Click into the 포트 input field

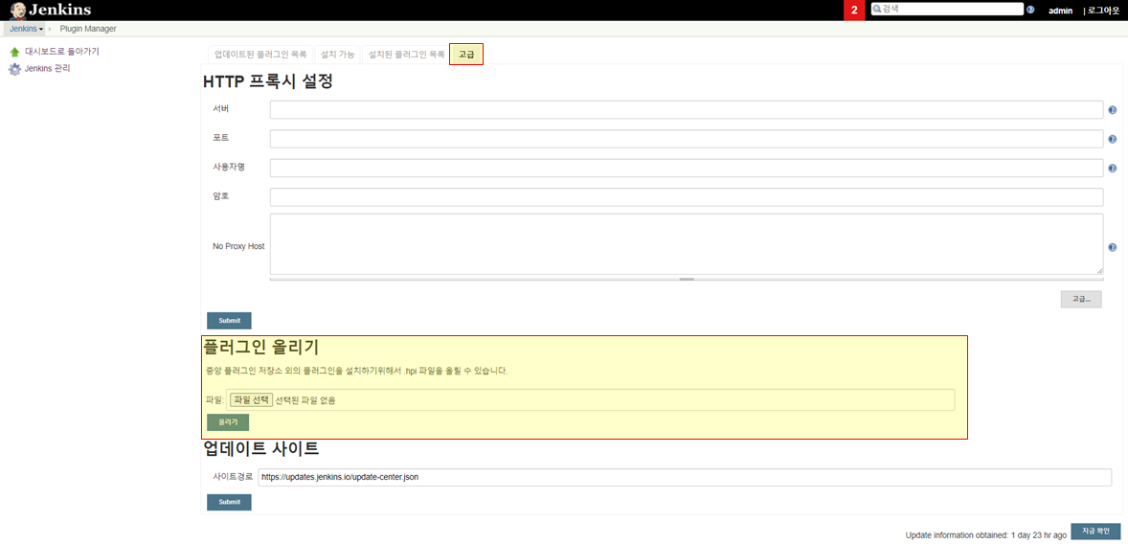click(x=687, y=139)
